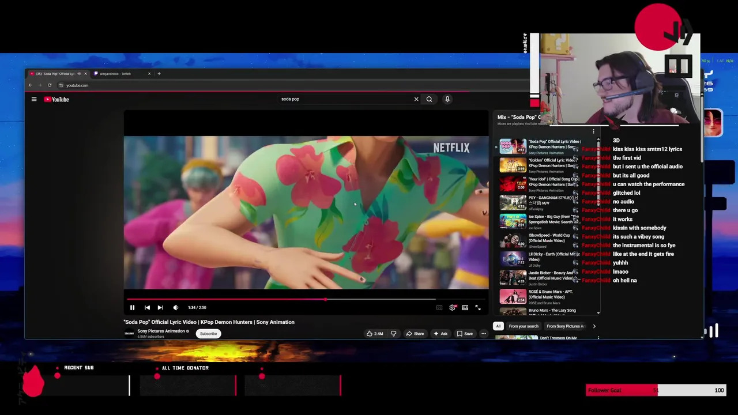Go back in the browser
738x415 pixels.
tap(31, 85)
